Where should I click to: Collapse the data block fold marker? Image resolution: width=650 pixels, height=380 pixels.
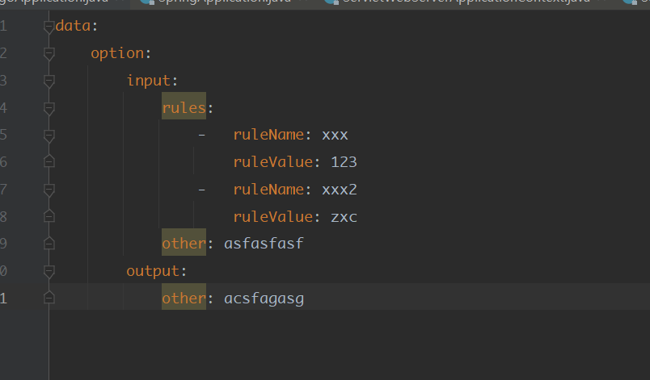[x=49, y=27]
